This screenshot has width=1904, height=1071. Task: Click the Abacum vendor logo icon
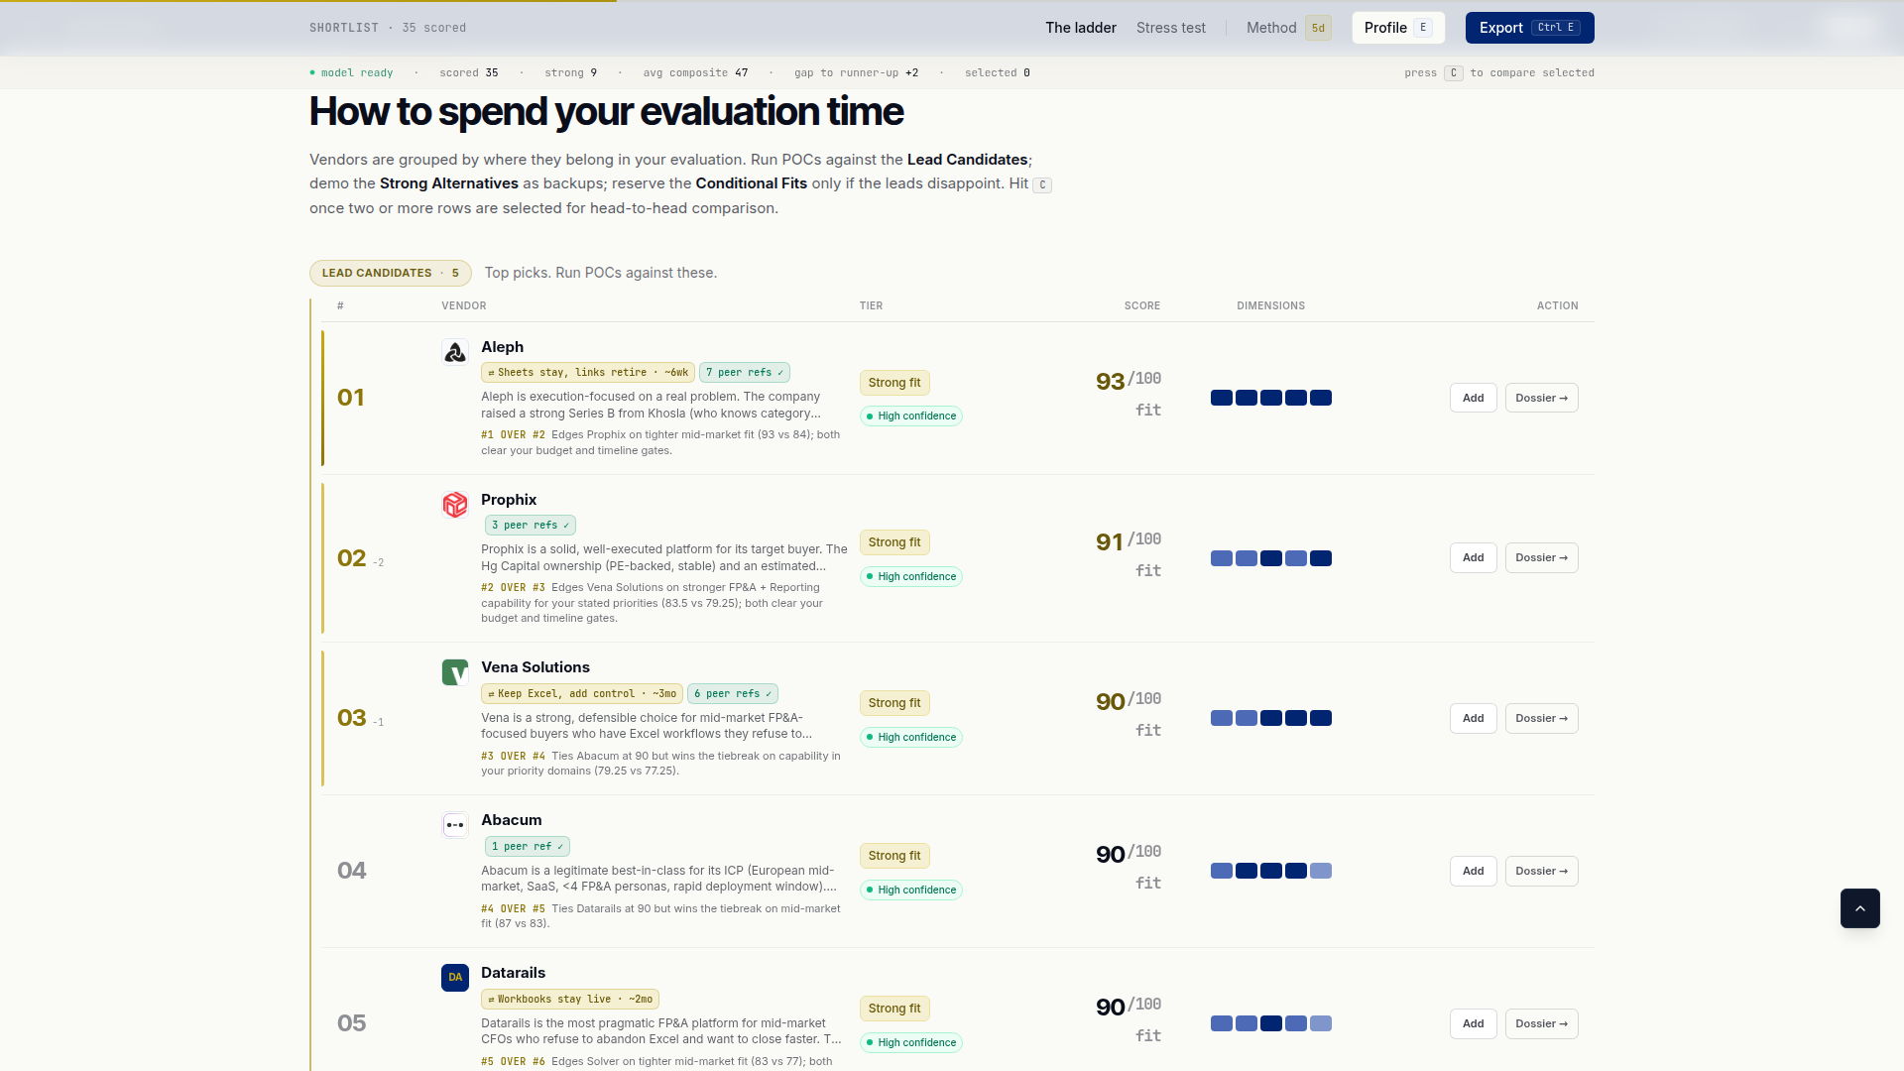(x=455, y=825)
